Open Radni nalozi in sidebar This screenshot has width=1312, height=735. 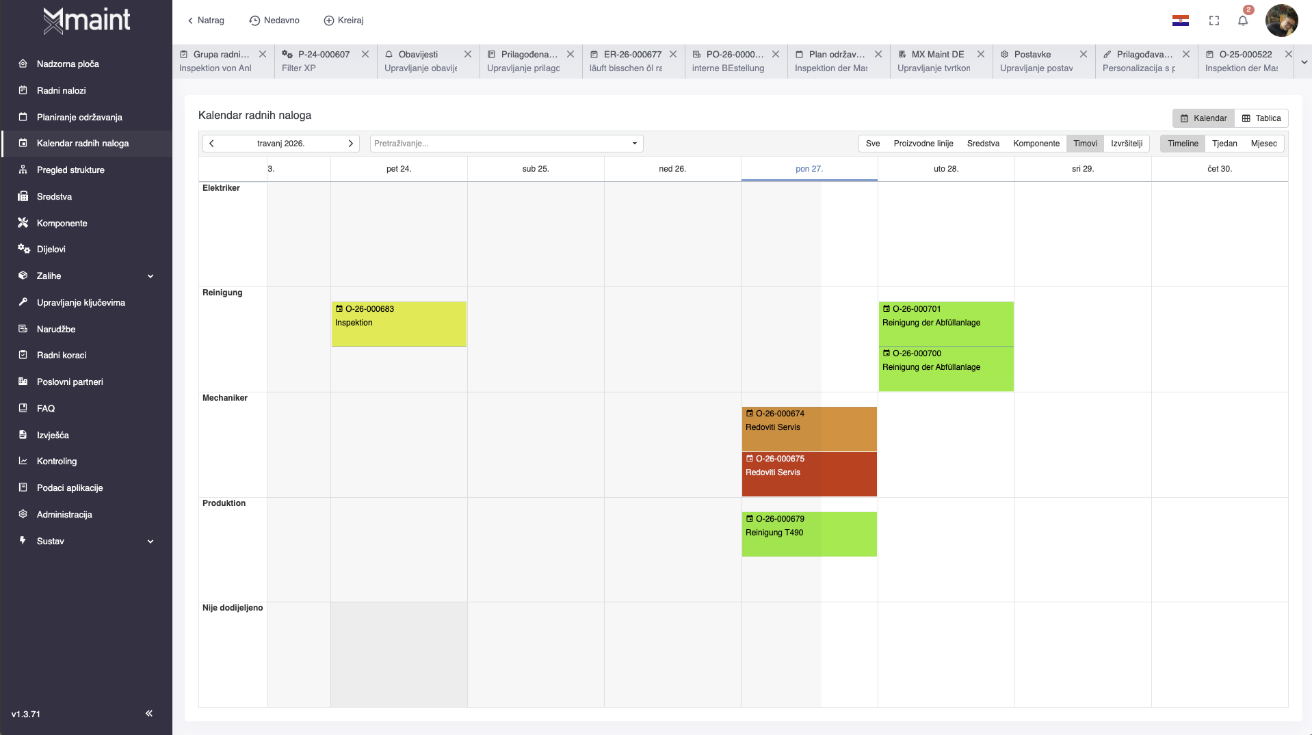[62, 90]
